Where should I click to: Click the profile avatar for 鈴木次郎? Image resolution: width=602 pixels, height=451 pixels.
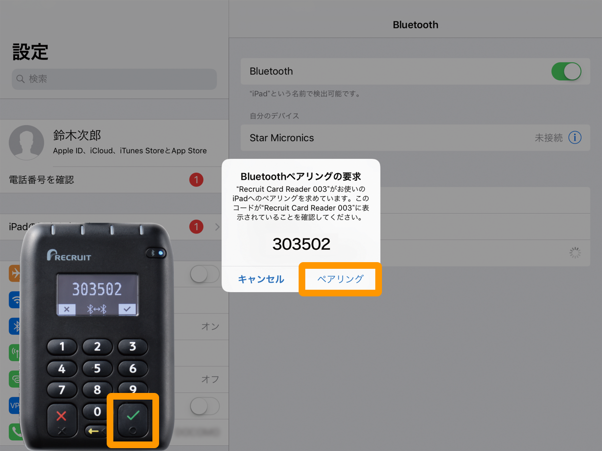[x=26, y=142]
